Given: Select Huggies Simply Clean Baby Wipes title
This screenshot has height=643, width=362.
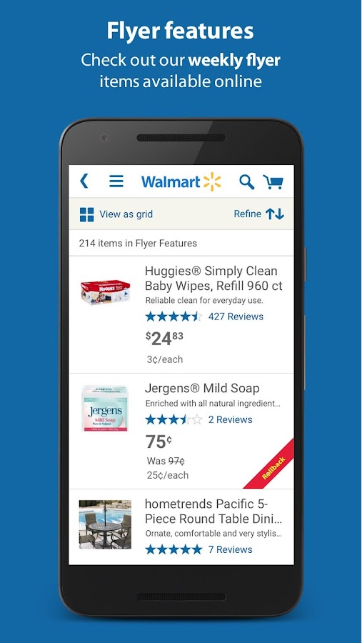Looking at the screenshot, I should point(213,279).
